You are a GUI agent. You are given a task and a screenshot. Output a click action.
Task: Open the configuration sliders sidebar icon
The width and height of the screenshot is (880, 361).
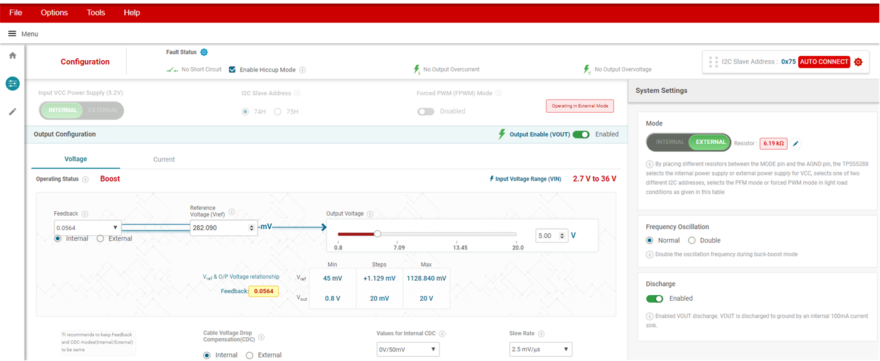pyautogui.click(x=13, y=84)
